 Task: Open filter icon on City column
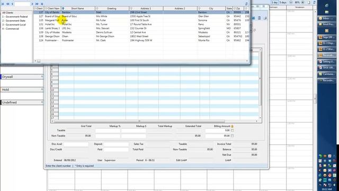[199, 8]
